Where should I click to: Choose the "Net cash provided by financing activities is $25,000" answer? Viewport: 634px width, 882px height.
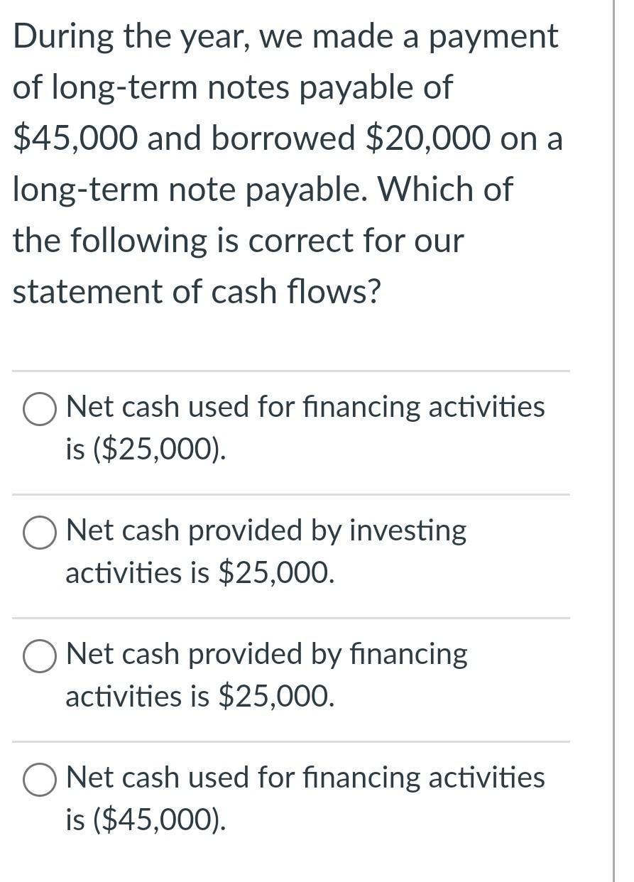click(40, 655)
